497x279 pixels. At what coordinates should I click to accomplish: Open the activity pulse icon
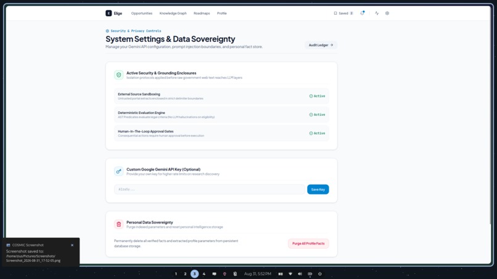377,14
